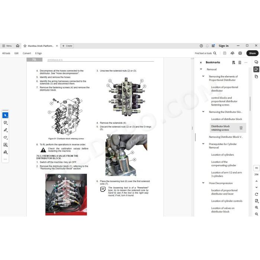Collapse Prerequisites for Cylinder Removal bookmark

(203, 144)
